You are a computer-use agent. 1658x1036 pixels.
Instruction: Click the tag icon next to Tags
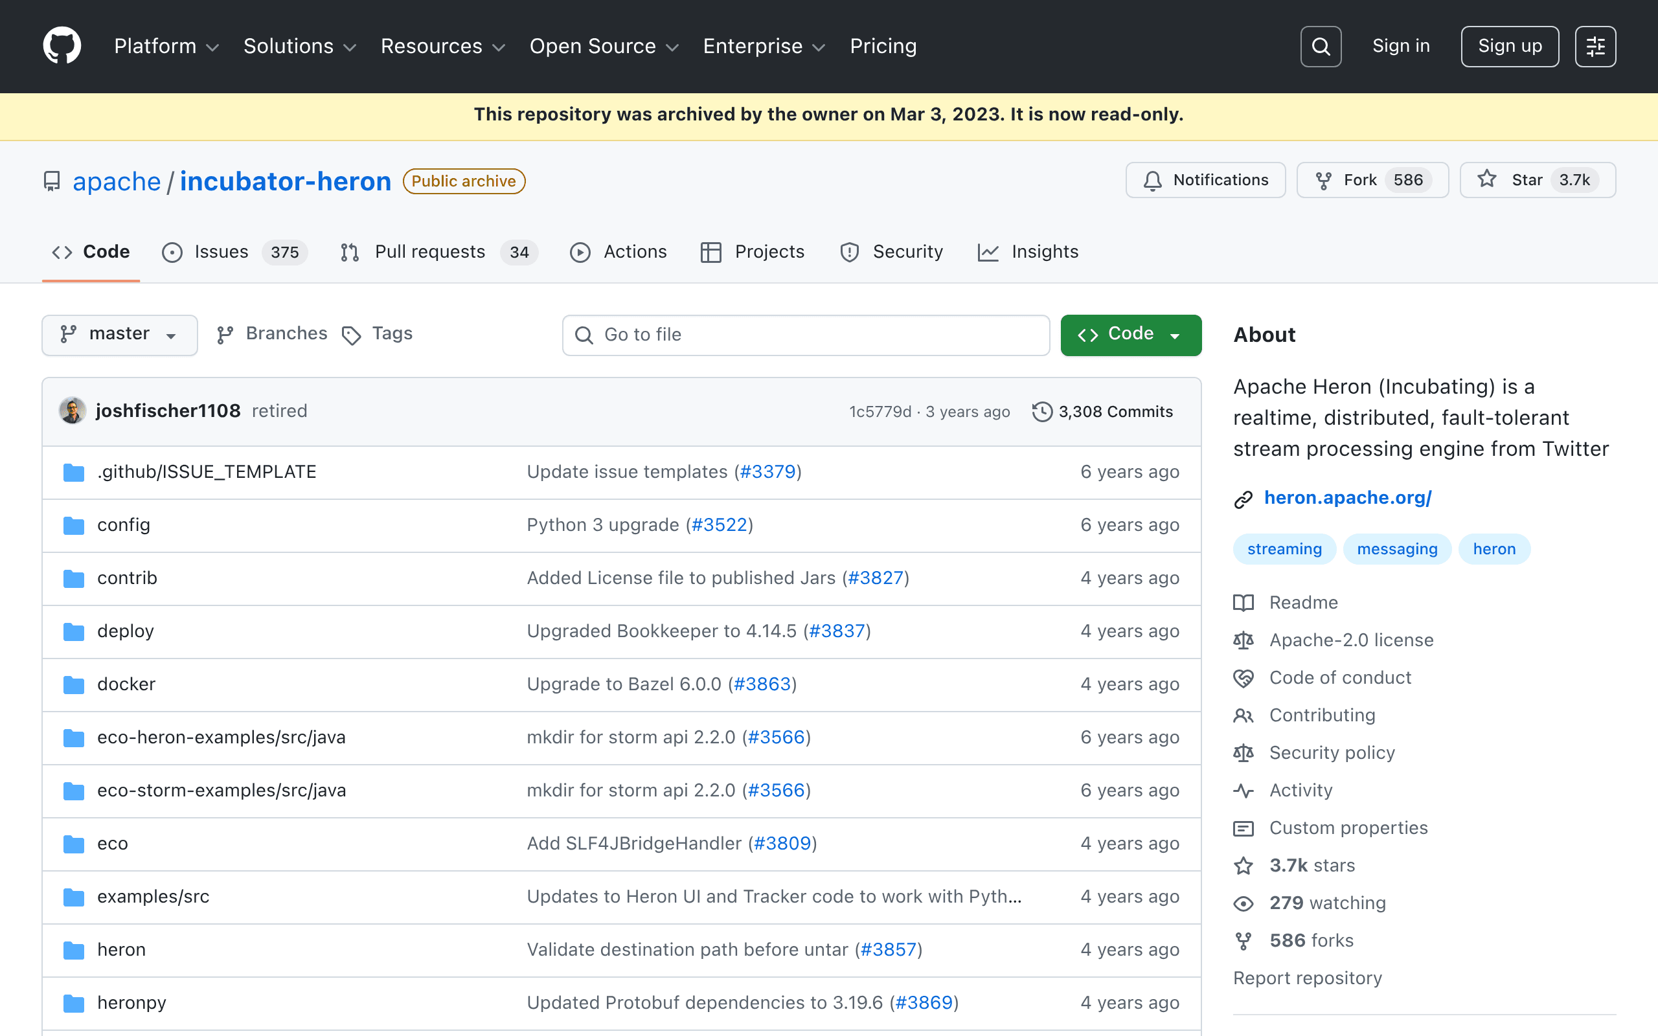click(352, 335)
